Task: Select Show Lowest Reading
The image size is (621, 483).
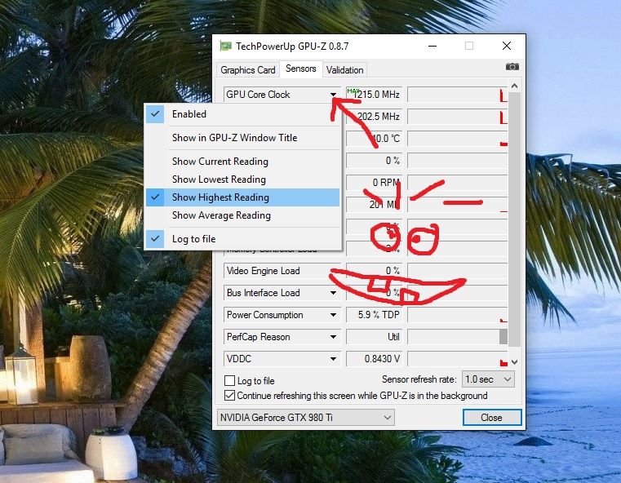Action: pos(242,179)
